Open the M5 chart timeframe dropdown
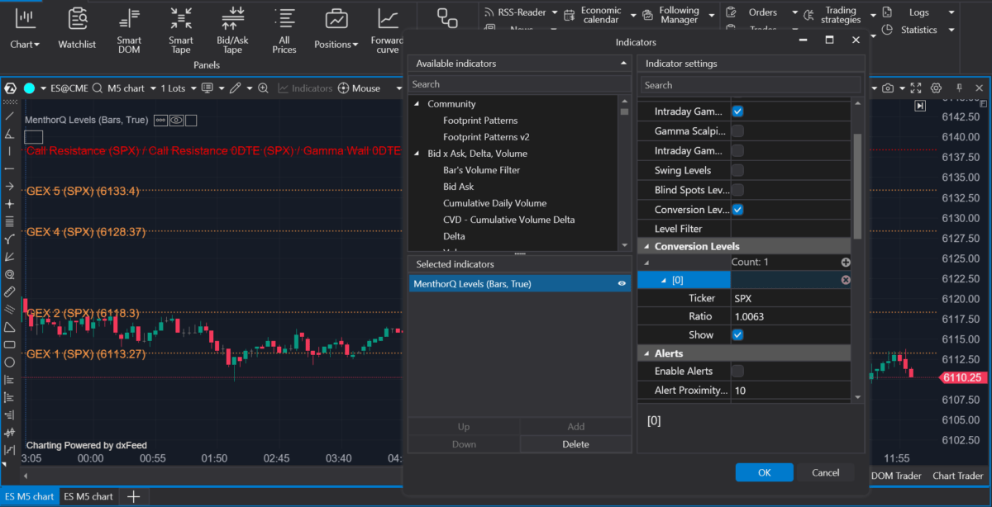The height and width of the screenshot is (507, 992). click(131, 88)
